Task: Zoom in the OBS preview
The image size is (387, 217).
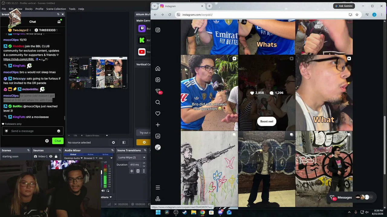Action: coord(81,136)
